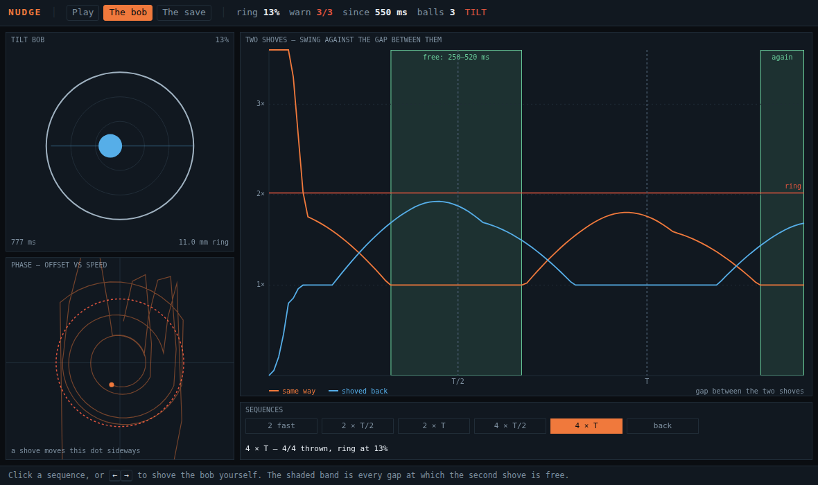Viewport: 818px width, 485px height.
Task: Click the orange dot in phase plot
Action: point(112,385)
